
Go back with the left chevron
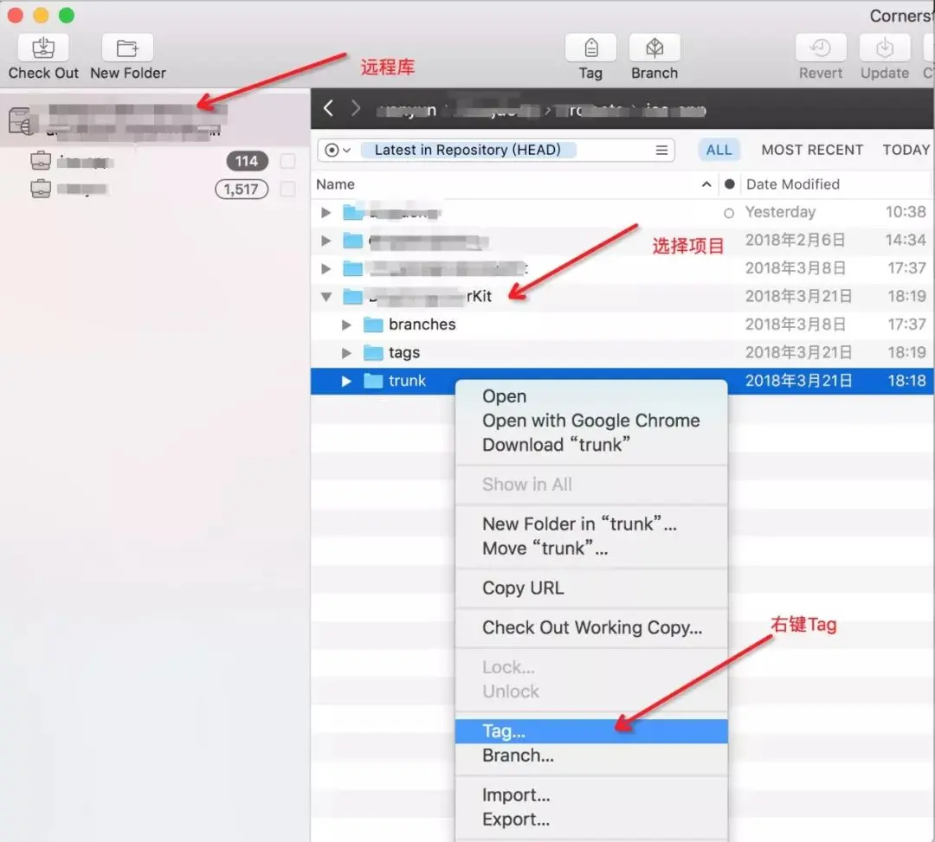(x=328, y=108)
